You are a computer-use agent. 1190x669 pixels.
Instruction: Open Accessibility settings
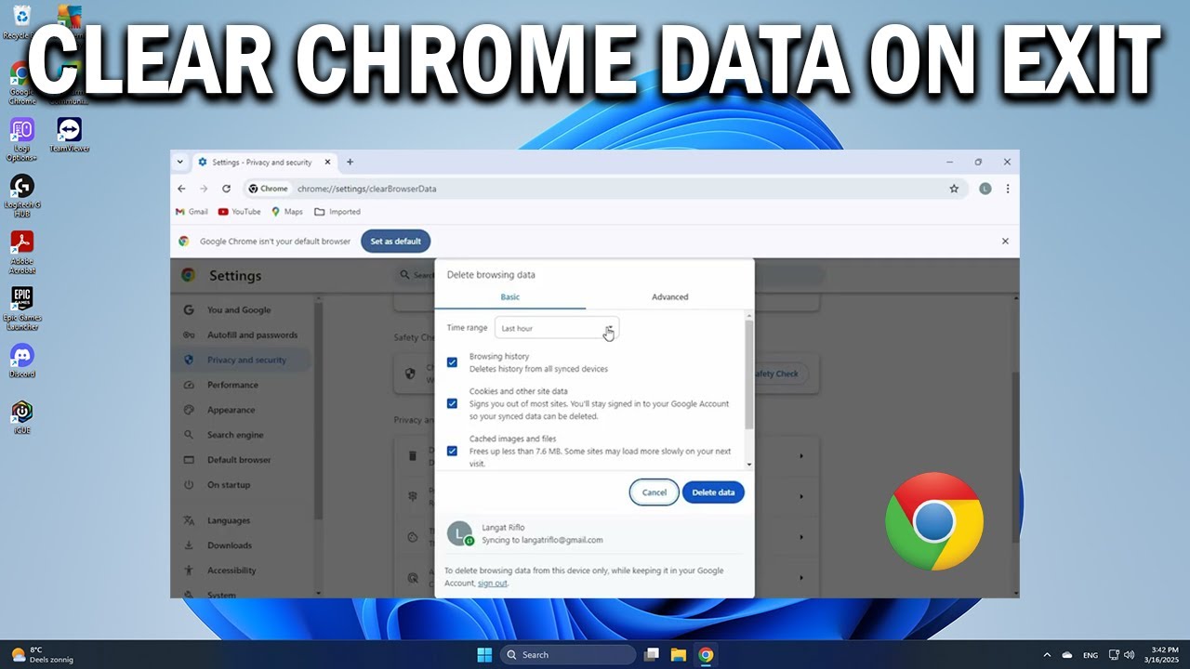click(231, 571)
